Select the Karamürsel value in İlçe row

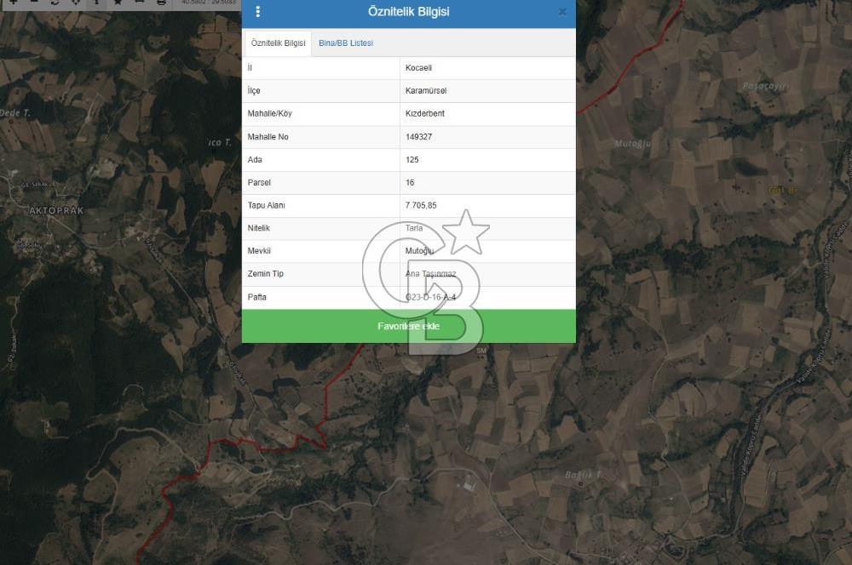click(x=426, y=91)
